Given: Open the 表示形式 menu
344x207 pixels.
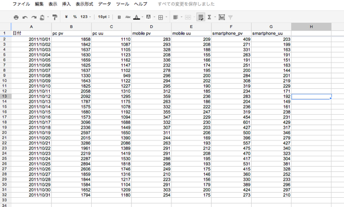Looking at the screenshot, I should coord(84,4).
